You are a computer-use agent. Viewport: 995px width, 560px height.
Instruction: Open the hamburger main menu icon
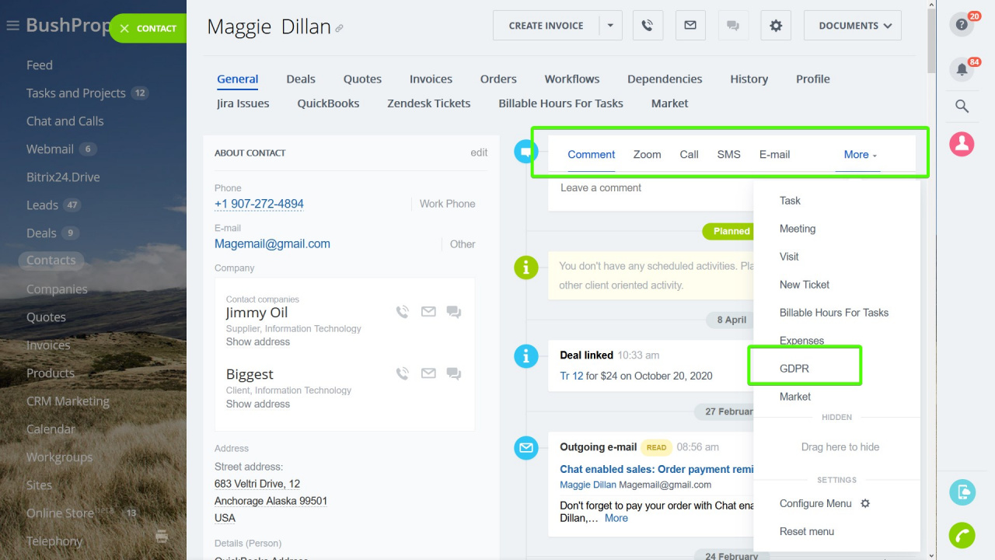(12, 26)
